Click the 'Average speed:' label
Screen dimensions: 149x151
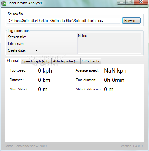pos(87,70)
